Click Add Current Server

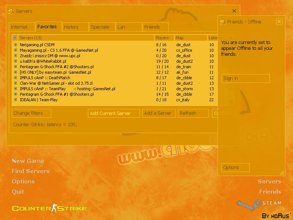[x=114, y=113]
